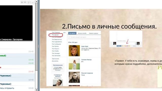Click the advertisement photo in VK sidebar
162x91 pixels.
tap(58, 83)
